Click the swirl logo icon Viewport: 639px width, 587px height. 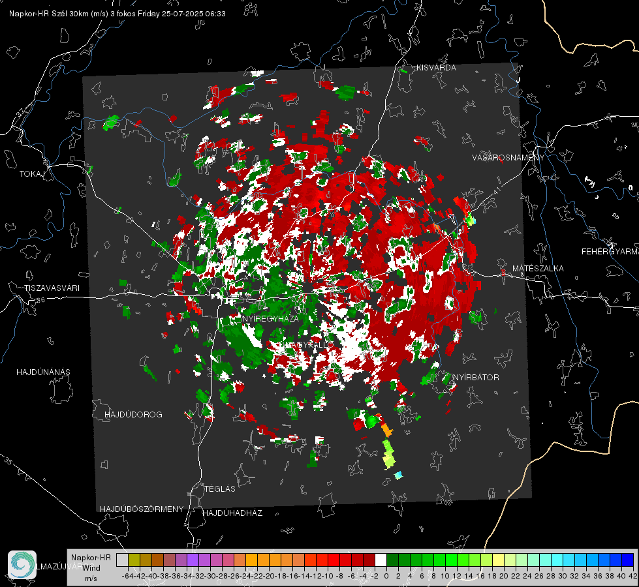pos(22,565)
